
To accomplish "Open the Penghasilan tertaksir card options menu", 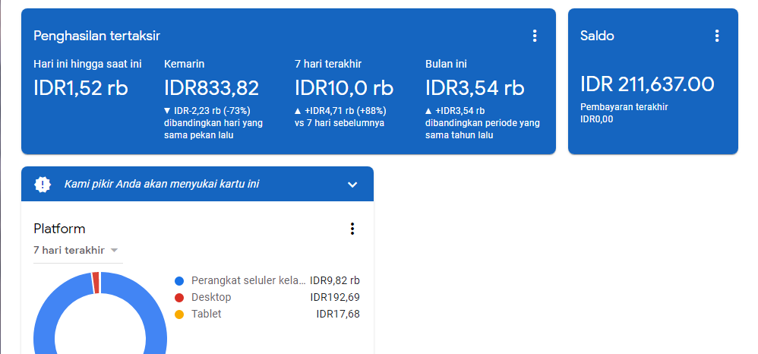I will pyautogui.click(x=535, y=36).
